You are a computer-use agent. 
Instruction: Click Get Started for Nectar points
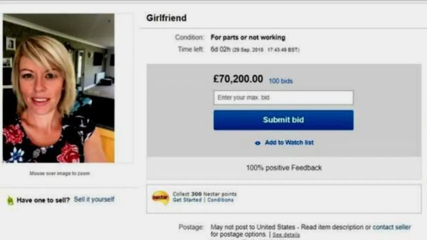(187, 200)
